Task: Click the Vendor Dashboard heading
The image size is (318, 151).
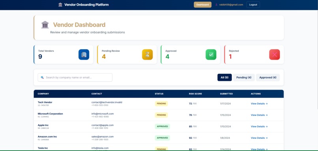Action: (79, 25)
